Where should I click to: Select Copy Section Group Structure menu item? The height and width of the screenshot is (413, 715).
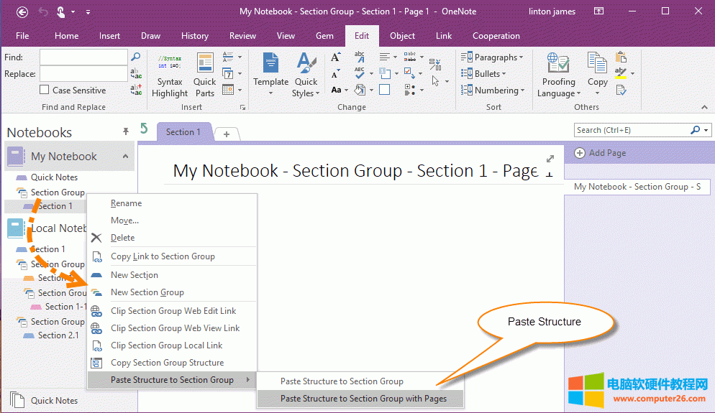click(167, 363)
